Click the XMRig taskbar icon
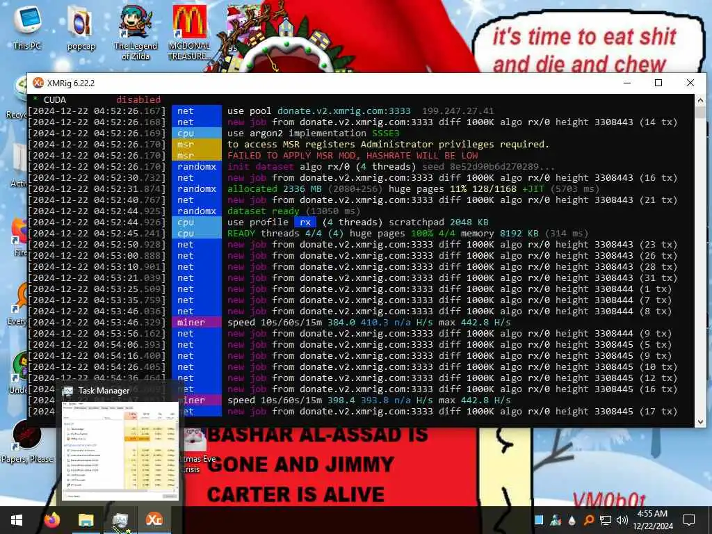The height and width of the screenshot is (534, 712). [154, 520]
